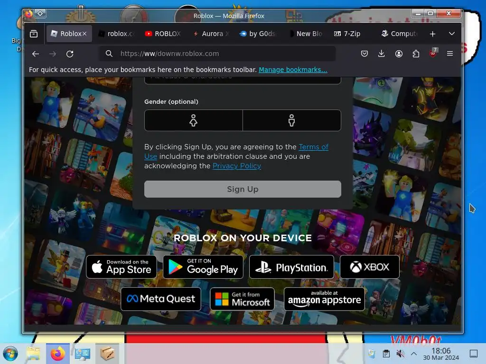The image size is (486, 364).
Task: Click the search magnifier in address bar
Action: tap(109, 54)
